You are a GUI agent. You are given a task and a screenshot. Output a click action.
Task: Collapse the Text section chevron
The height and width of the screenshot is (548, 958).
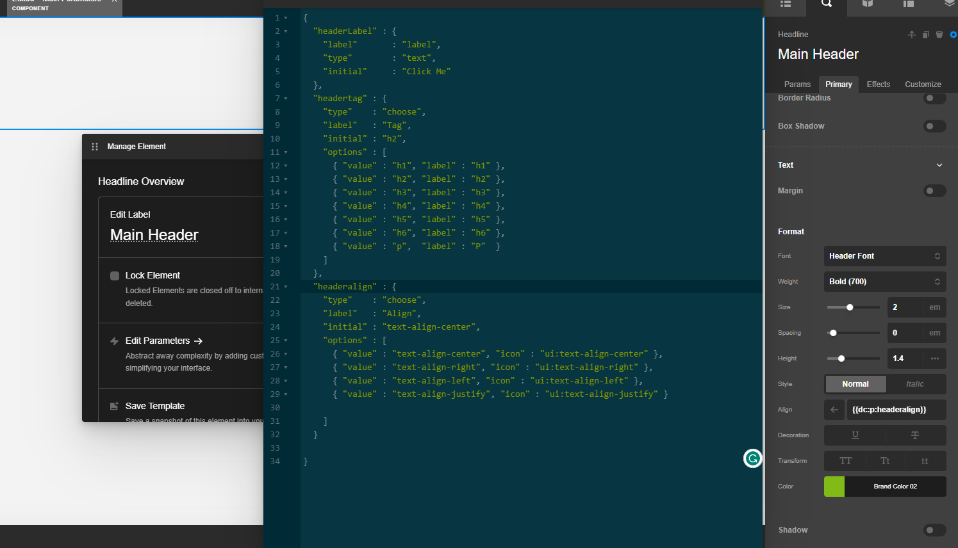click(x=939, y=165)
